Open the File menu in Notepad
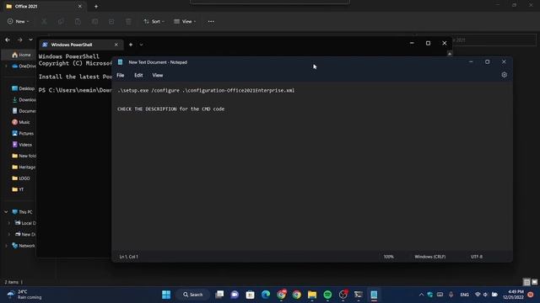 [x=120, y=75]
